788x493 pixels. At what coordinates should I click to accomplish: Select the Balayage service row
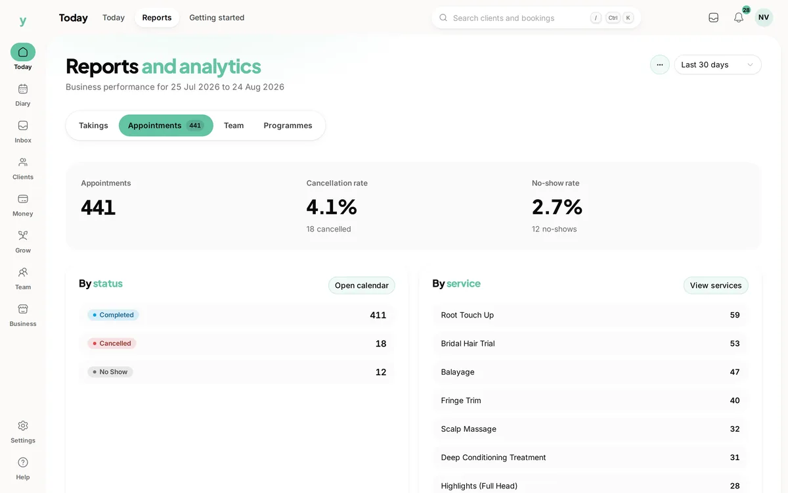pyautogui.click(x=590, y=372)
